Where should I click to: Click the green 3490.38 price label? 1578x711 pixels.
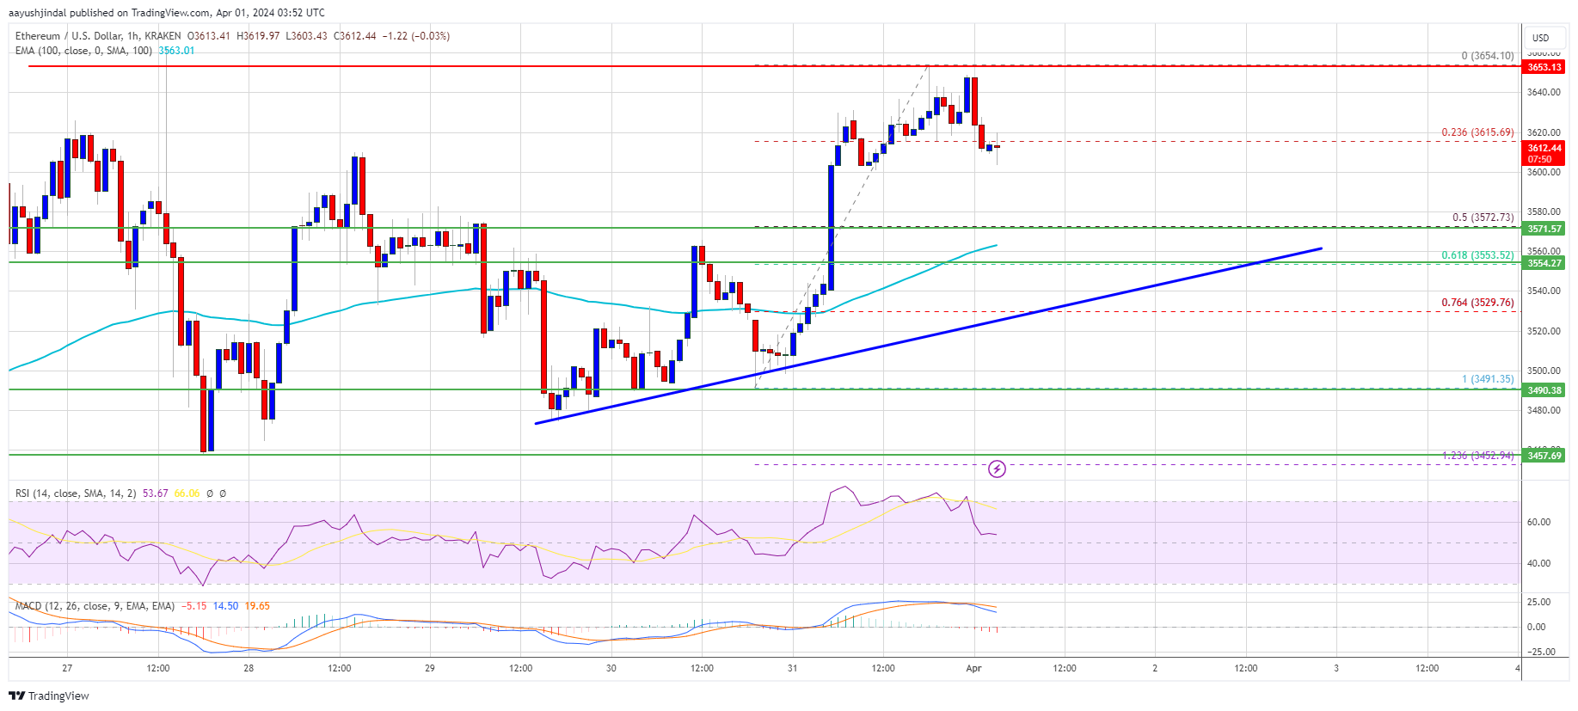[x=1544, y=390]
